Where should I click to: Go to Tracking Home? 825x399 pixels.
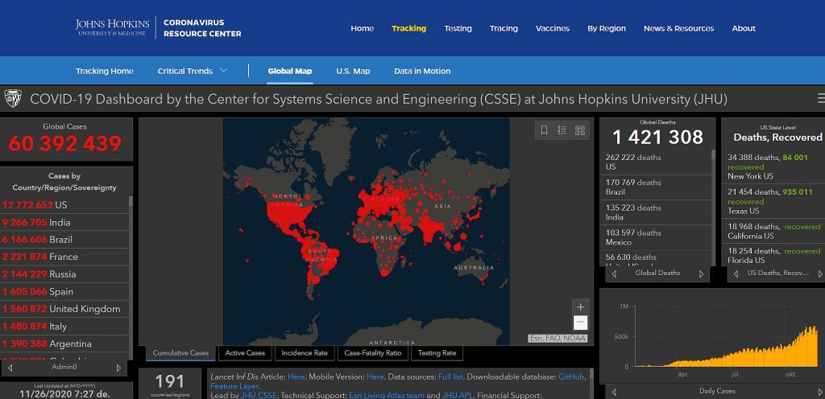(105, 71)
